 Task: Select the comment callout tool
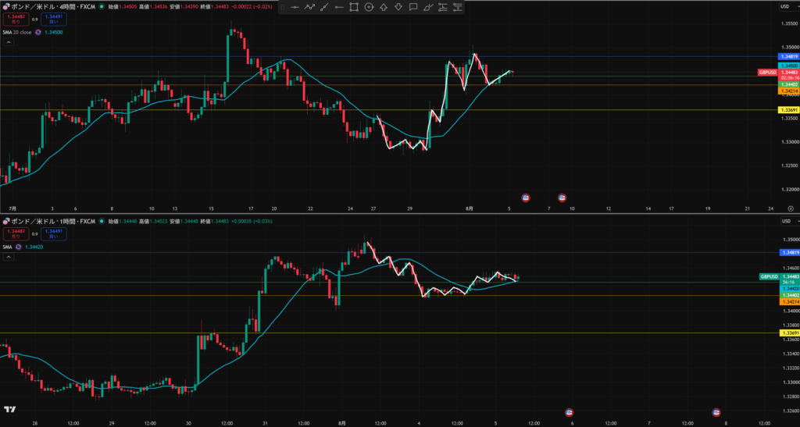pos(413,7)
